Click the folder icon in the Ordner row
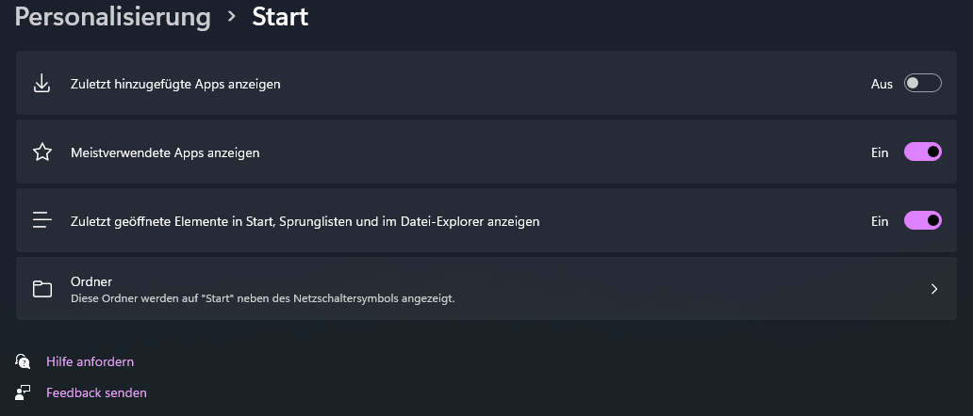The height and width of the screenshot is (416, 973). (x=41, y=289)
